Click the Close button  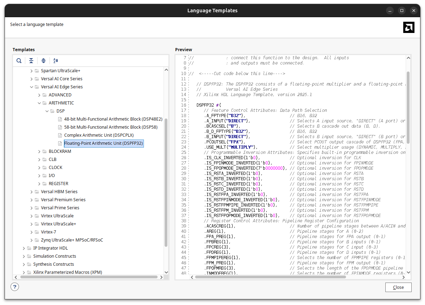398,287
